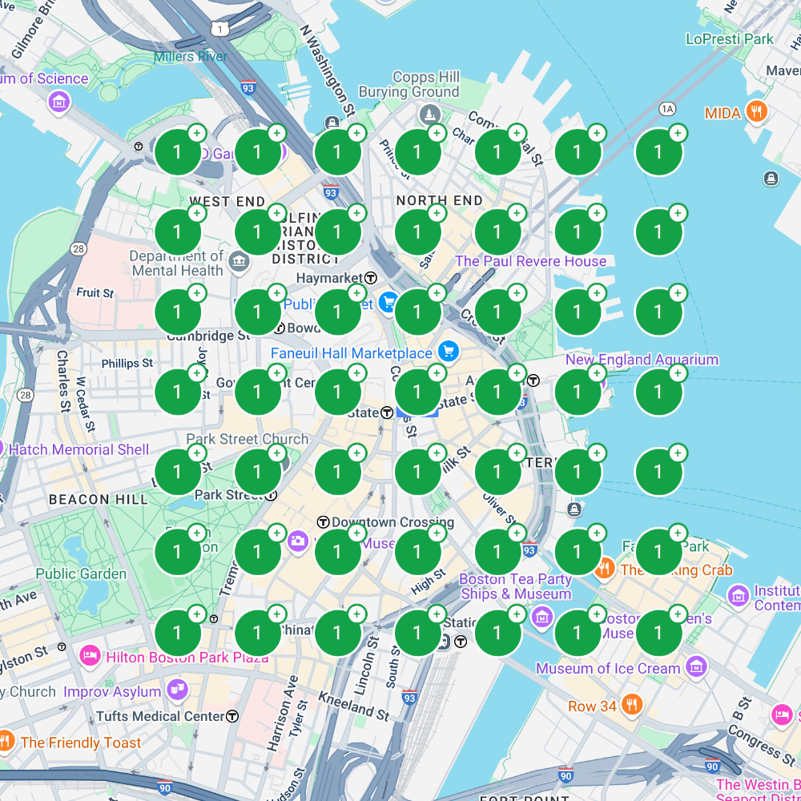Select the Millers River label
Viewport: 801px width, 801px height.
tap(191, 56)
